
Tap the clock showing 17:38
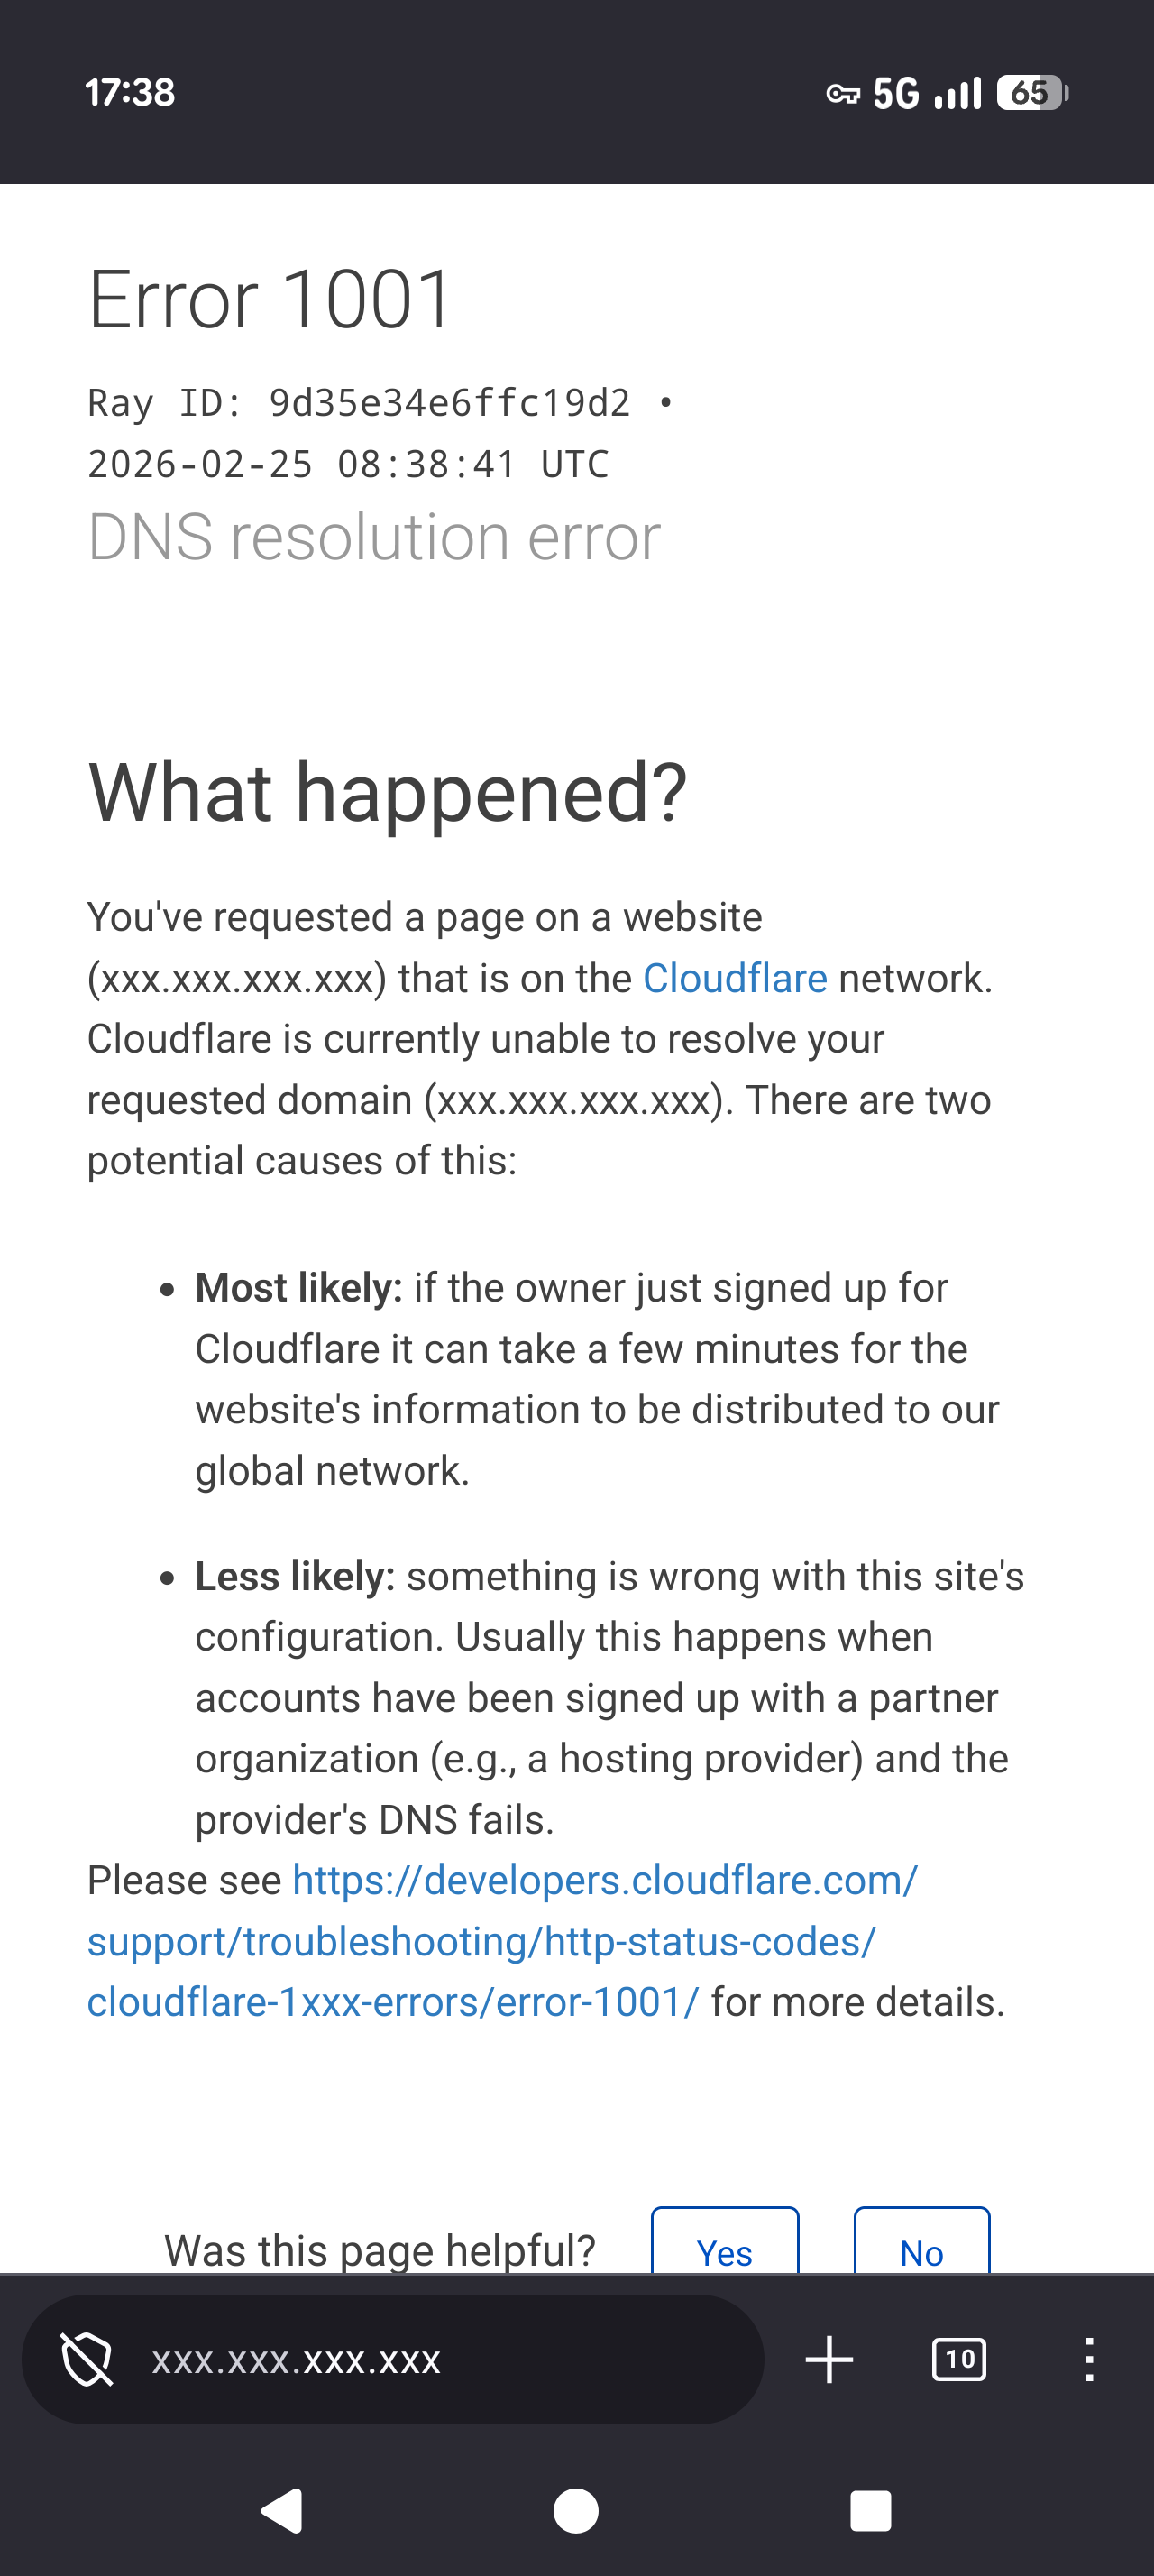pos(130,93)
